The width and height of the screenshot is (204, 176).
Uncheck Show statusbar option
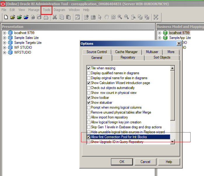pos(89,102)
